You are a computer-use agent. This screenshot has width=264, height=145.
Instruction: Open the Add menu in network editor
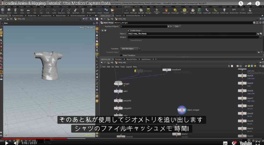tap(104, 67)
